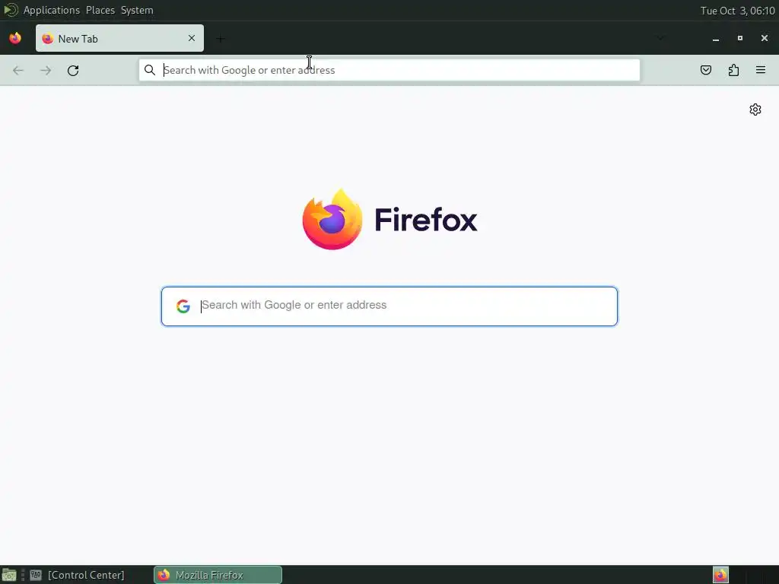Open the Places menu
779x584 pixels.
click(x=100, y=10)
